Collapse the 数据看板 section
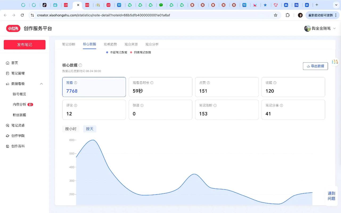The image size is (341, 213). point(41,84)
